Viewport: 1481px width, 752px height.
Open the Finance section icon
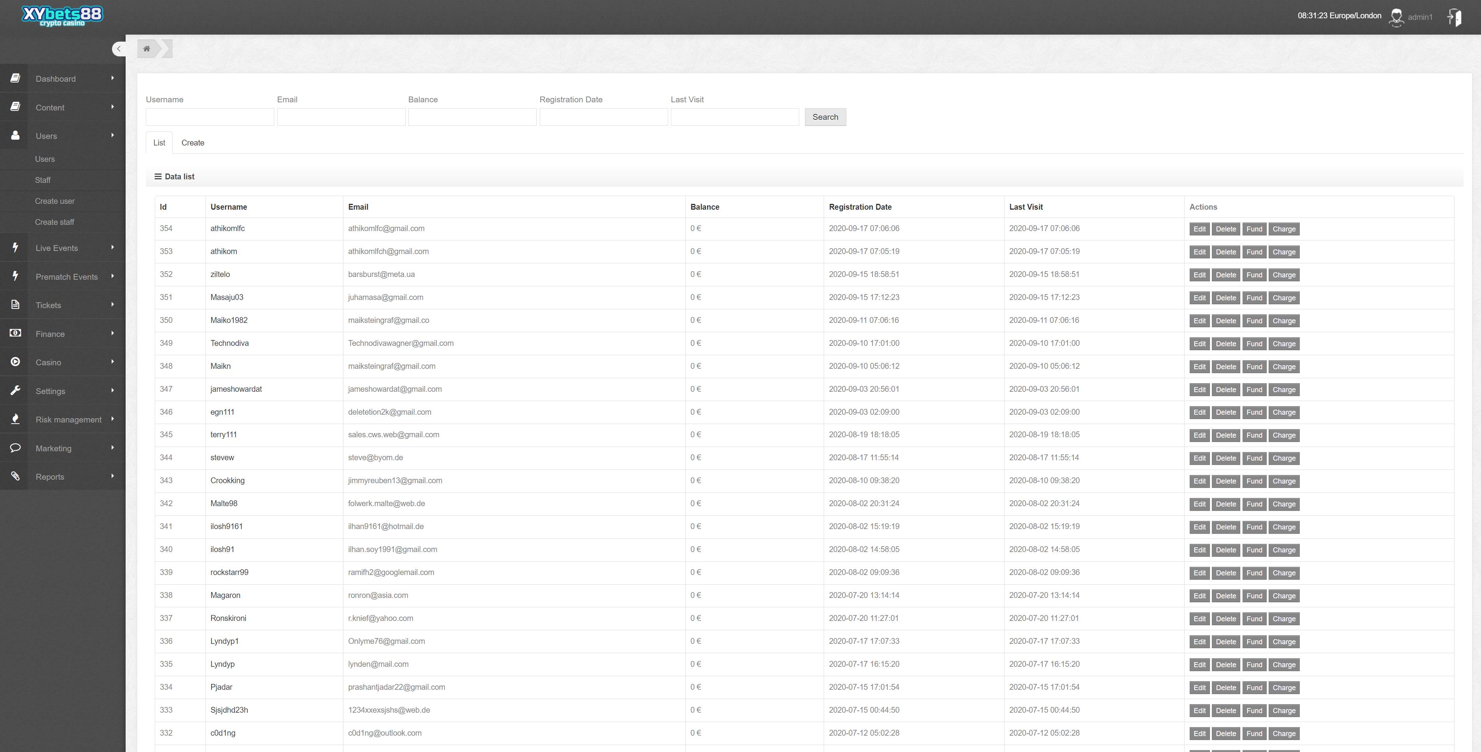[15, 333]
